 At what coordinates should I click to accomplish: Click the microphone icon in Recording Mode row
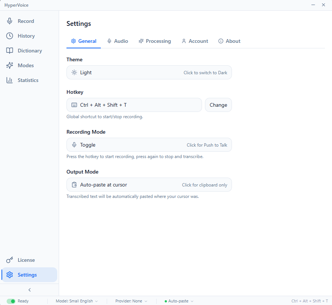[74, 145]
